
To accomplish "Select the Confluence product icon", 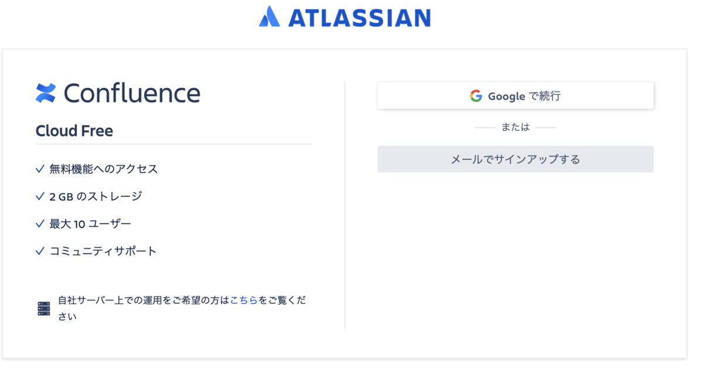I will tap(46, 93).
